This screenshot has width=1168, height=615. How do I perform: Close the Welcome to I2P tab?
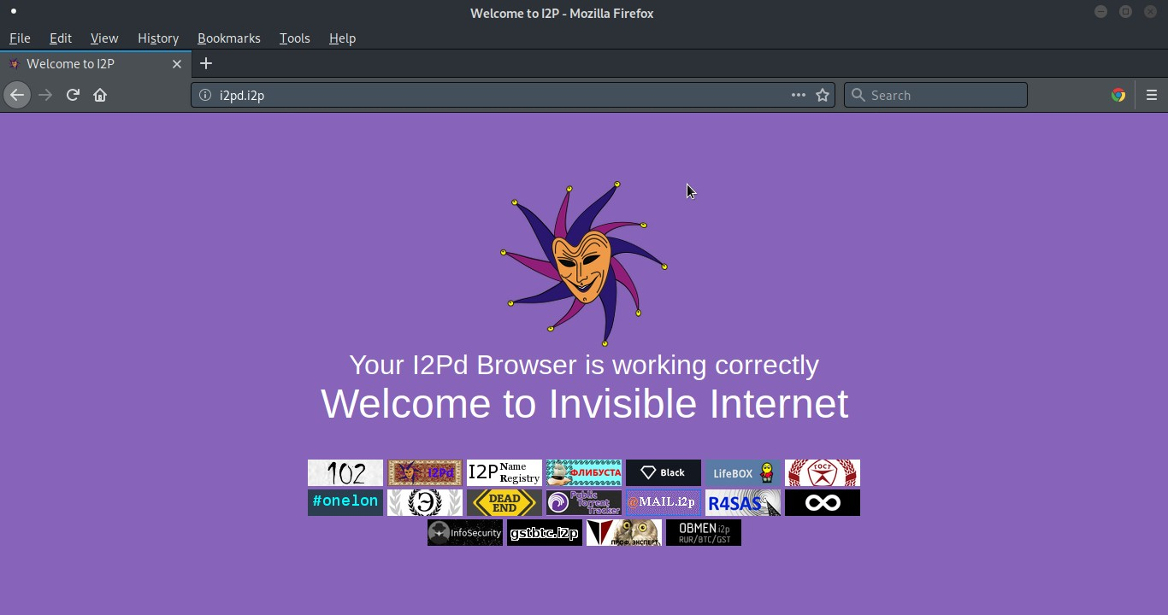[177, 64]
